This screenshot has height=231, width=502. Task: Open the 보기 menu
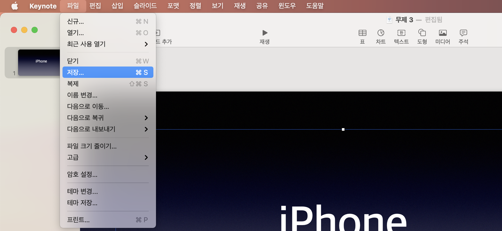click(217, 6)
